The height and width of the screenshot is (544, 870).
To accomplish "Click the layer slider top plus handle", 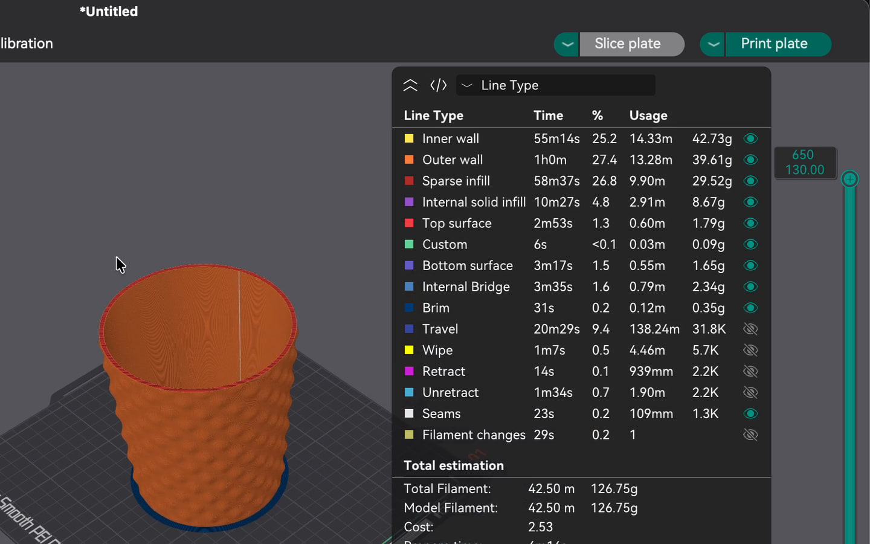I will (x=850, y=179).
